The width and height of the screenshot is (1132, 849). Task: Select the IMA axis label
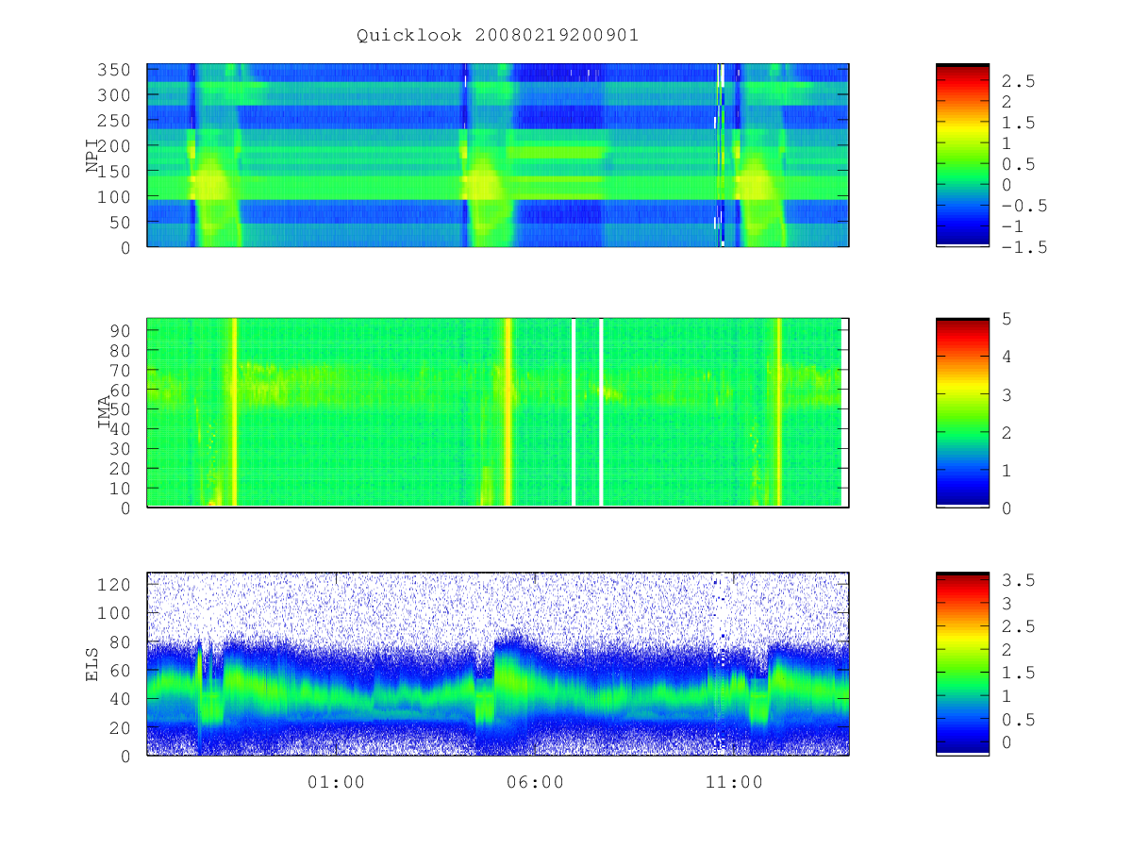click(x=105, y=413)
